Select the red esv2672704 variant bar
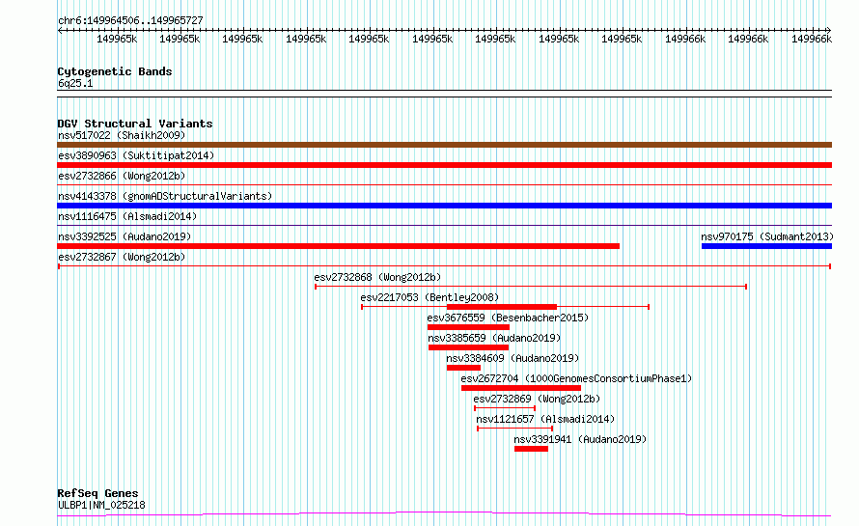This screenshot has width=859, height=526. (x=521, y=388)
